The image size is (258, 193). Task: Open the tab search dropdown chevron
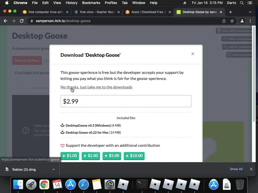point(250,12)
